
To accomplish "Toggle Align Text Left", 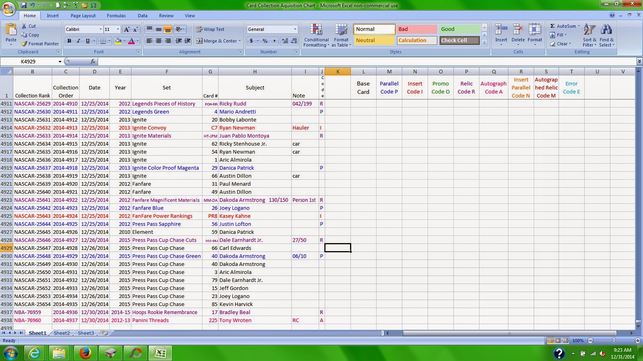I will [149, 41].
